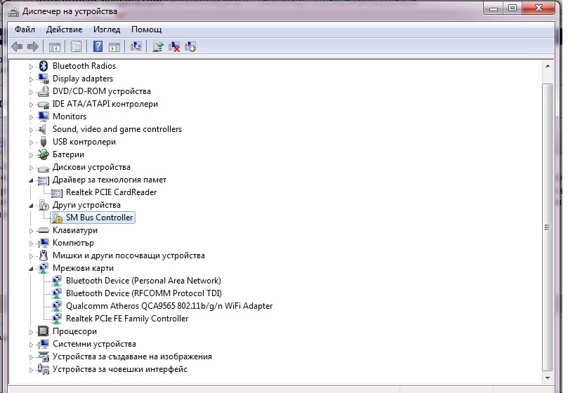Open the Действие menu
This screenshot has height=393, width=575.
(64, 29)
